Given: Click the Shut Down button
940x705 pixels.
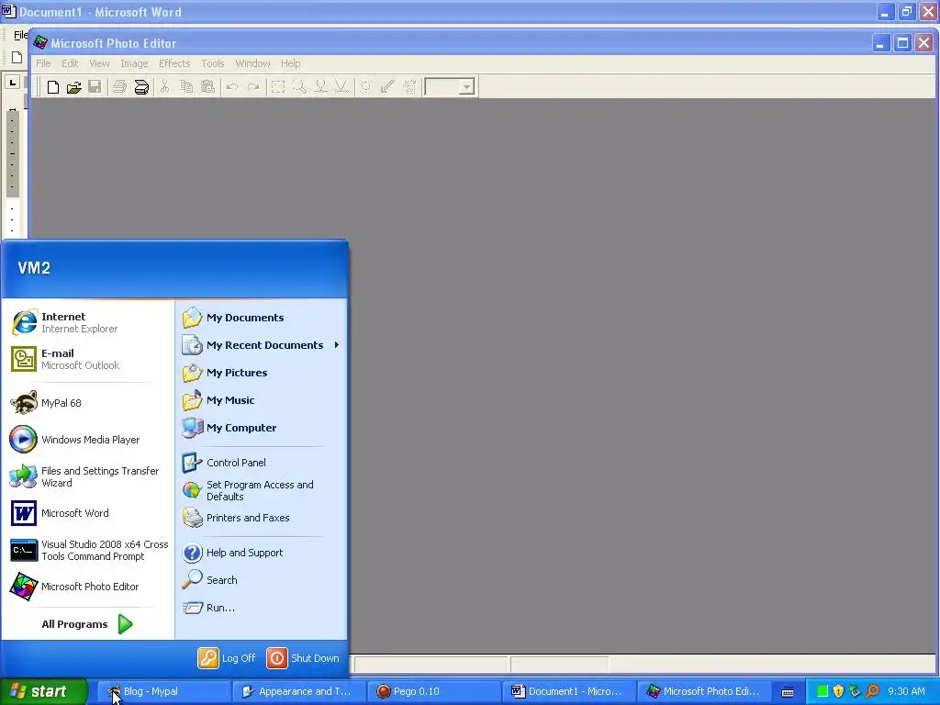Looking at the screenshot, I should tap(303, 658).
